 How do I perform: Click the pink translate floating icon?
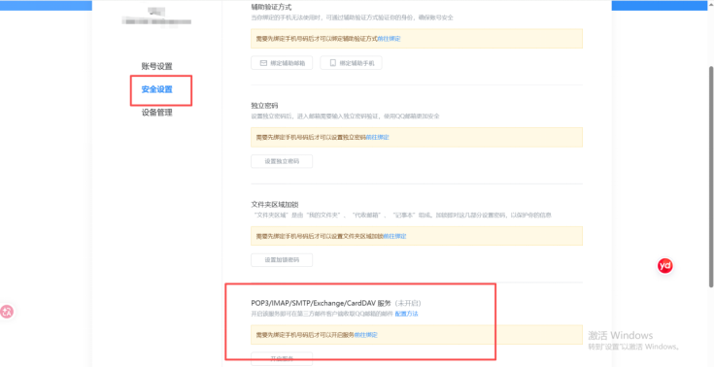(7, 312)
